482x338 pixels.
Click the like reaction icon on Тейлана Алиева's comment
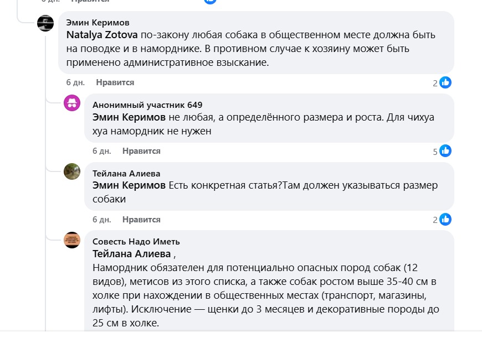pos(445,219)
